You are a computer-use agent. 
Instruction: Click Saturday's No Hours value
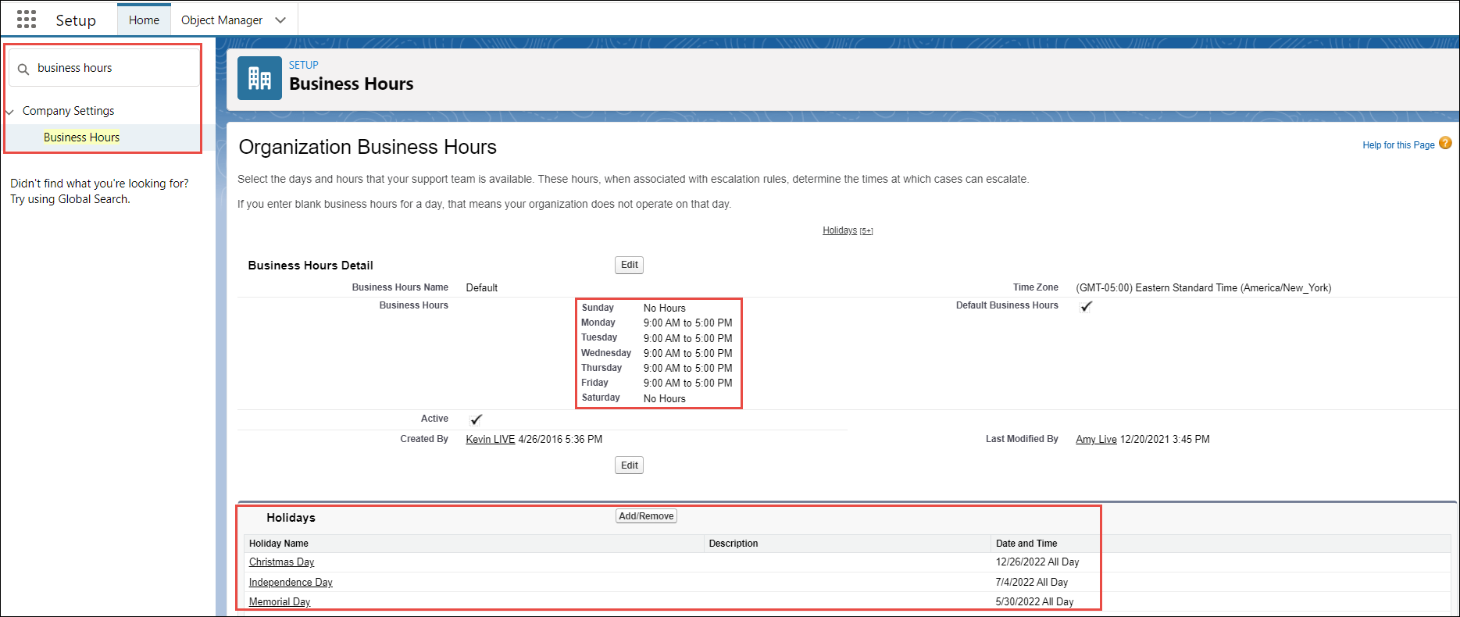tap(665, 399)
